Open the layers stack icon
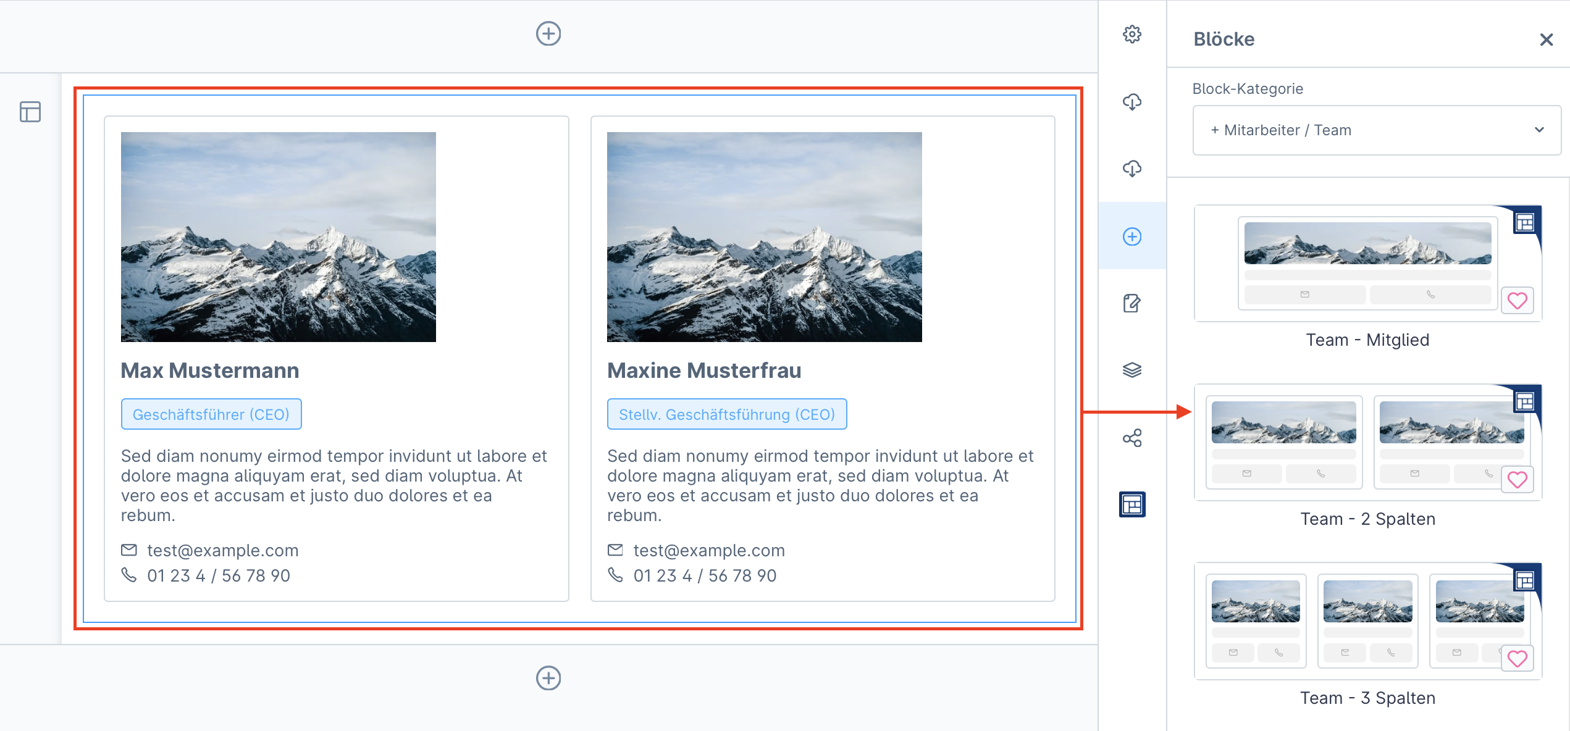Screen dimensions: 1570x731 pyautogui.click(x=1131, y=370)
